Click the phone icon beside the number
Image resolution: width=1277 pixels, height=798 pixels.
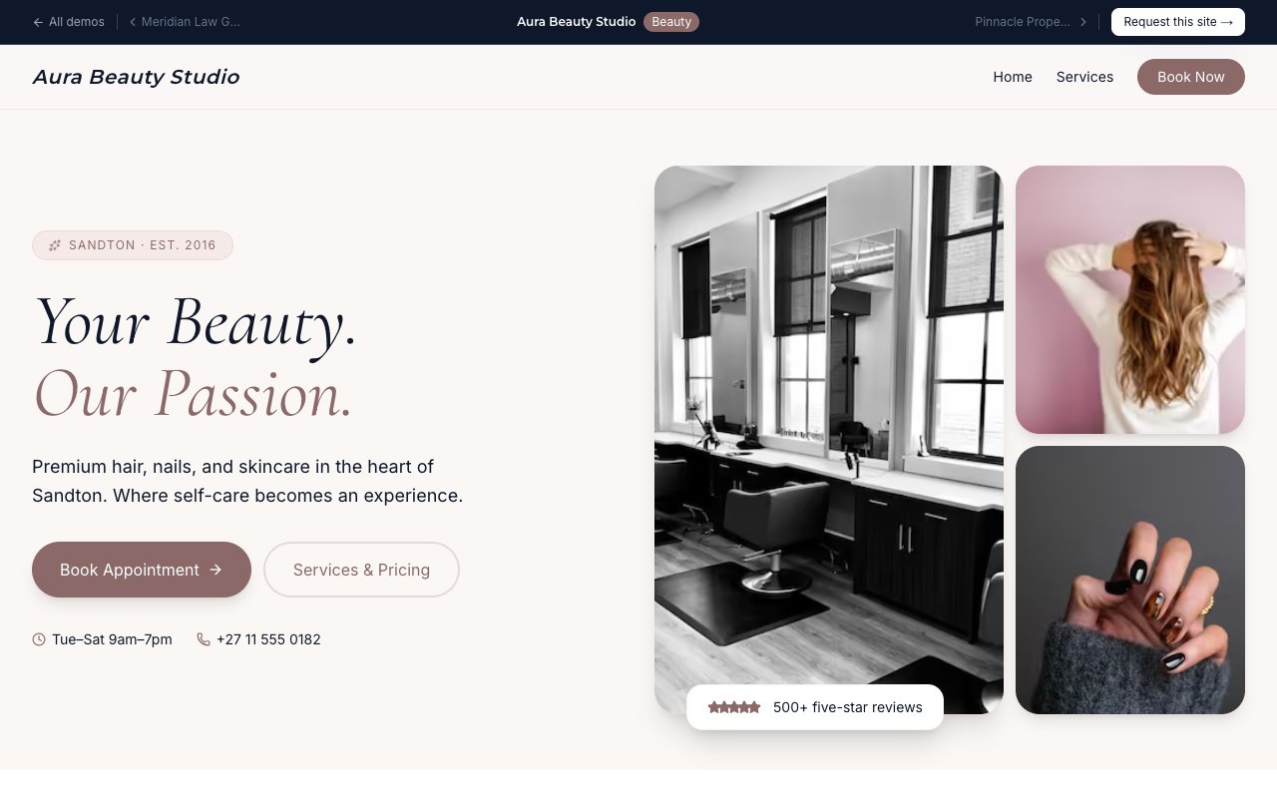204,639
